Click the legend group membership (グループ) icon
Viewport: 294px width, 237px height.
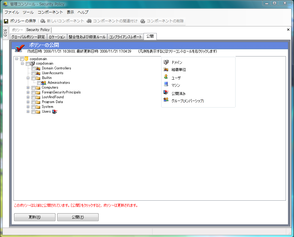[x=166, y=99]
